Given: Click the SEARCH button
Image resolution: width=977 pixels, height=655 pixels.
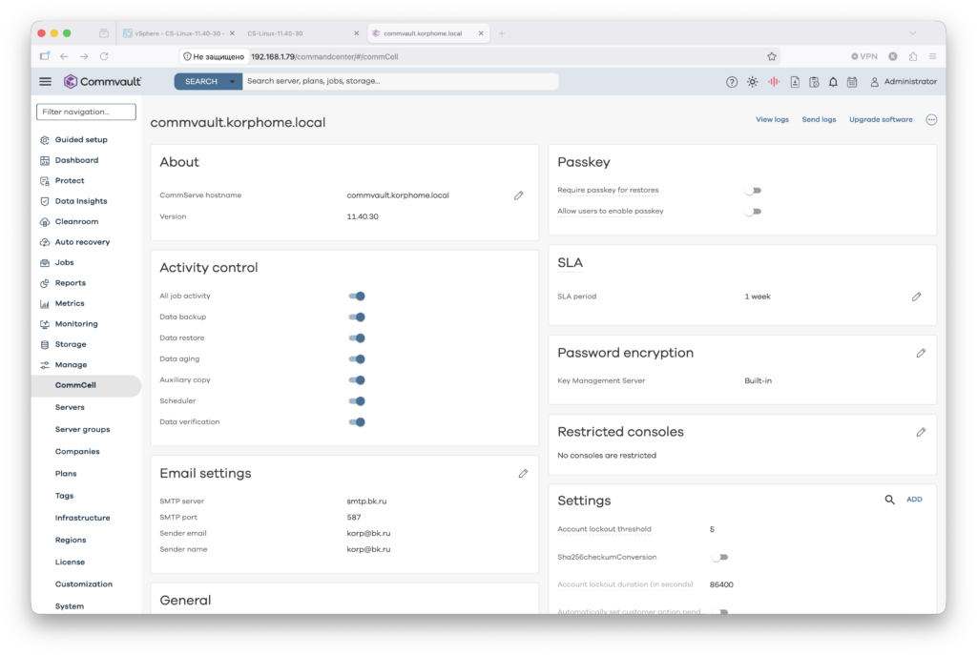Looking at the screenshot, I should coord(200,82).
